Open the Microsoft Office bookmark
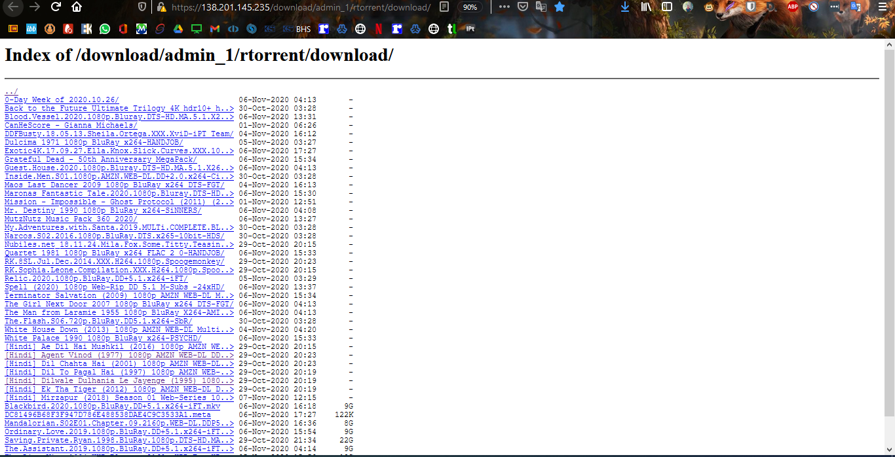This screenshot has width=895, height=457. pos(123,29)
